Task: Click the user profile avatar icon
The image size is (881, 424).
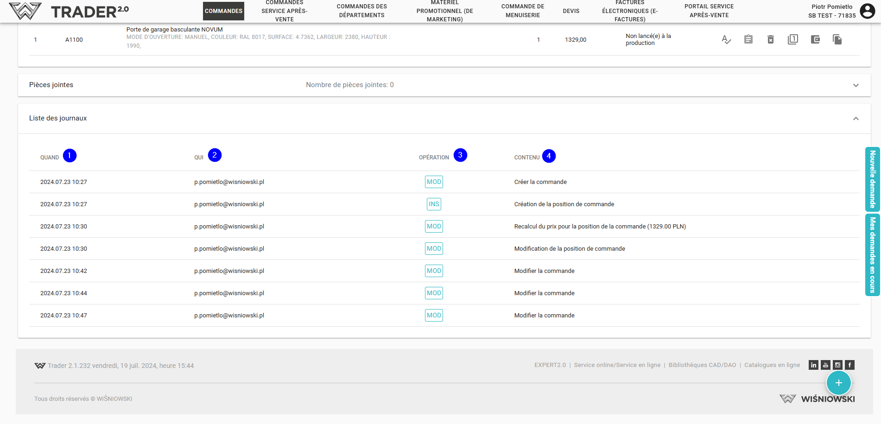Action: click(867, 11)
